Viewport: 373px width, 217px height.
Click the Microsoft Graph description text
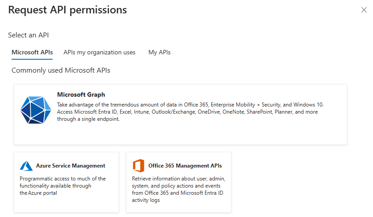190,112
